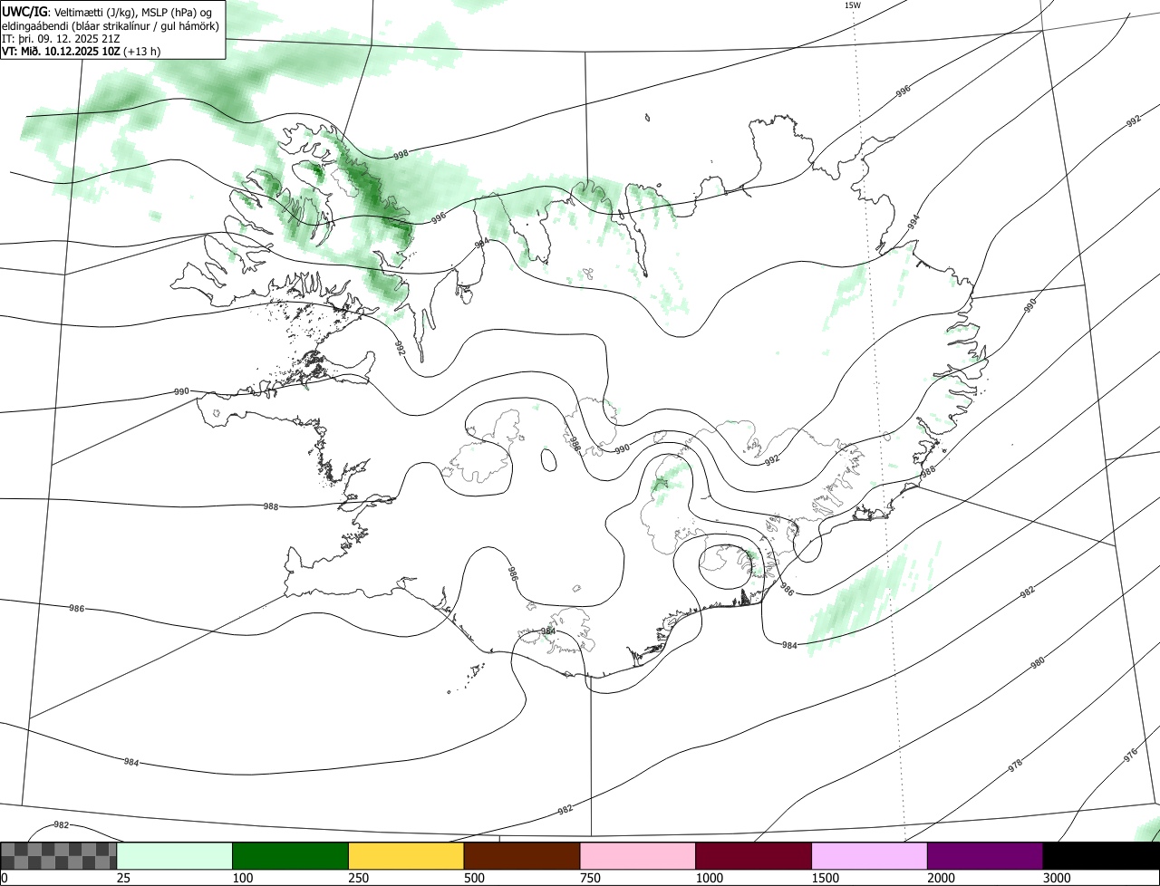Select the light green 25–100 legend color
1160x886 pixels.
coord(175,856)
